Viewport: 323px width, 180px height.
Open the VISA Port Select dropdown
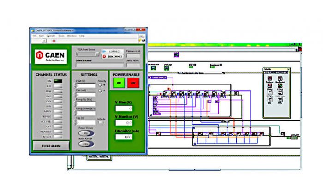coord(97,54)
